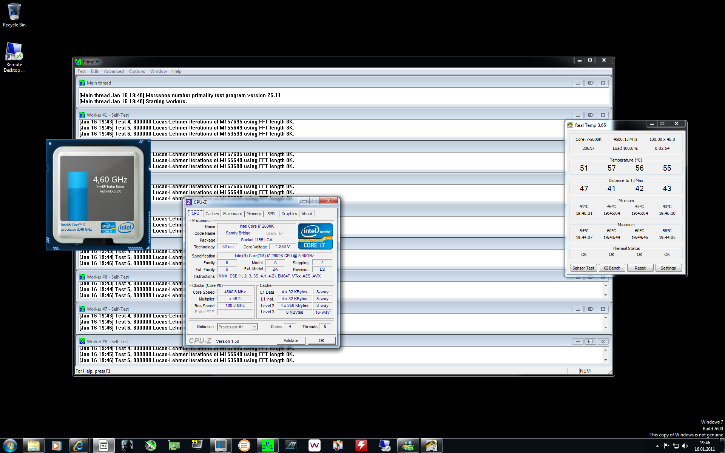Minimize the Worker #1 Self-Test child window
725x453 pixels.
coord(578,115)
